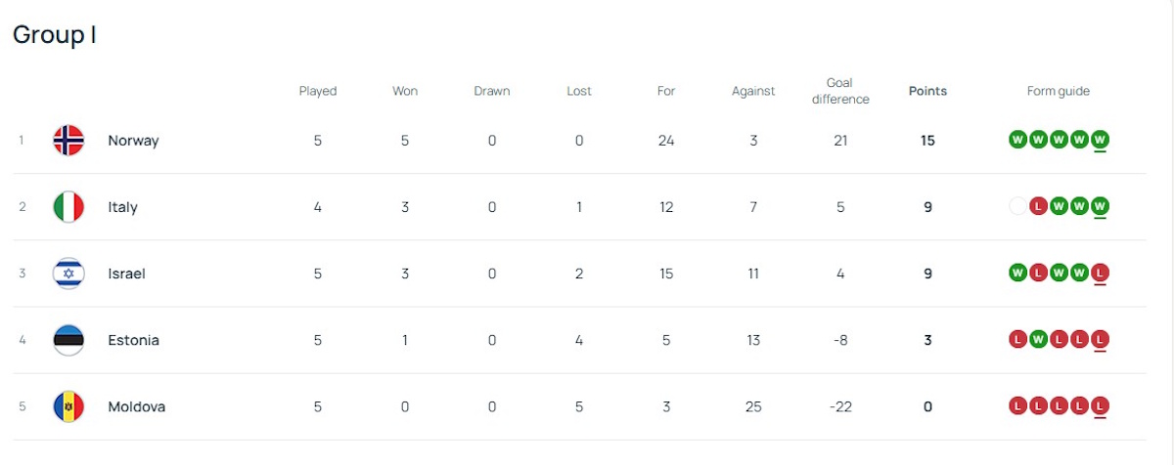Click Italy's red loss form badge
This screenshot has width=1174, height=465.
(1038, 206)
